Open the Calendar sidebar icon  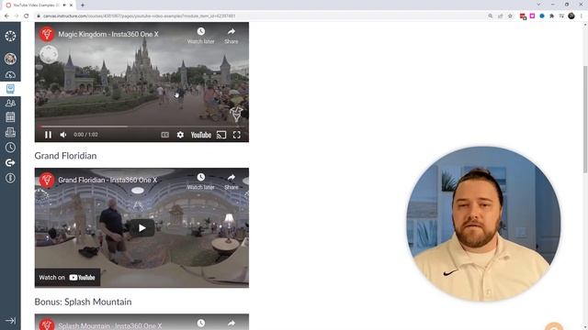10,117
